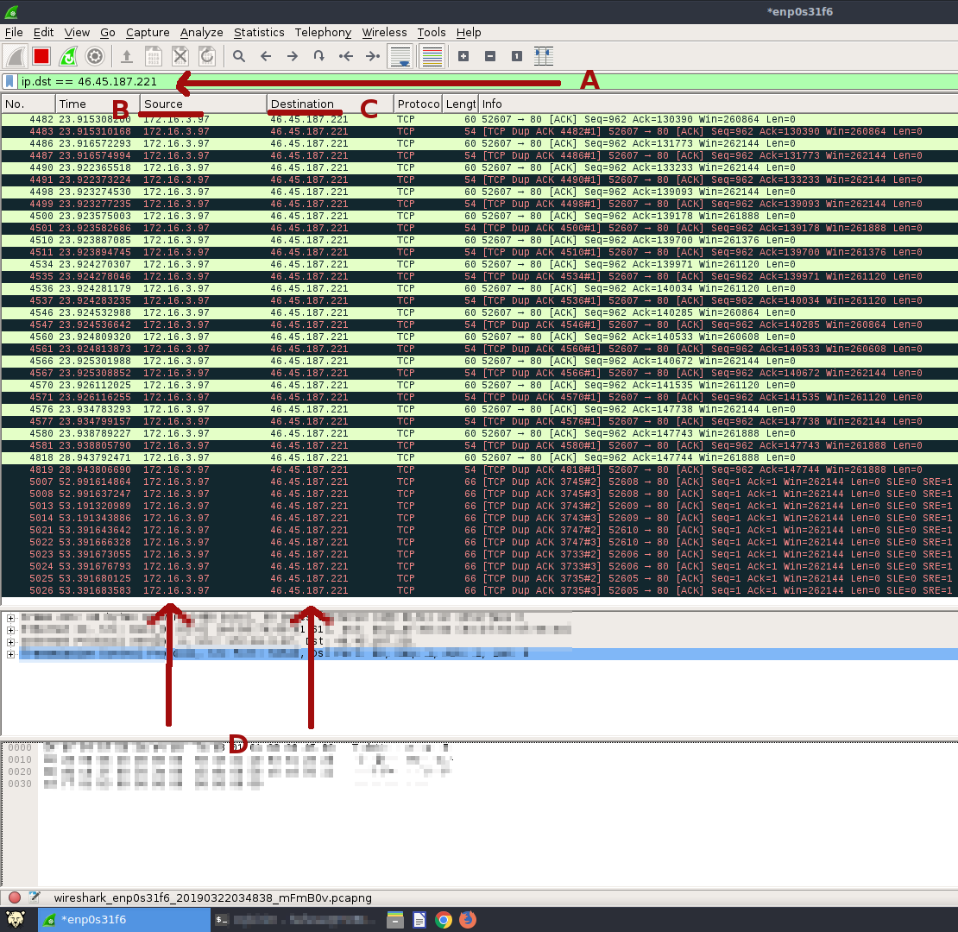958x932 pixels.
Task: Open expert information via red status circle
Action: [15, 897]
